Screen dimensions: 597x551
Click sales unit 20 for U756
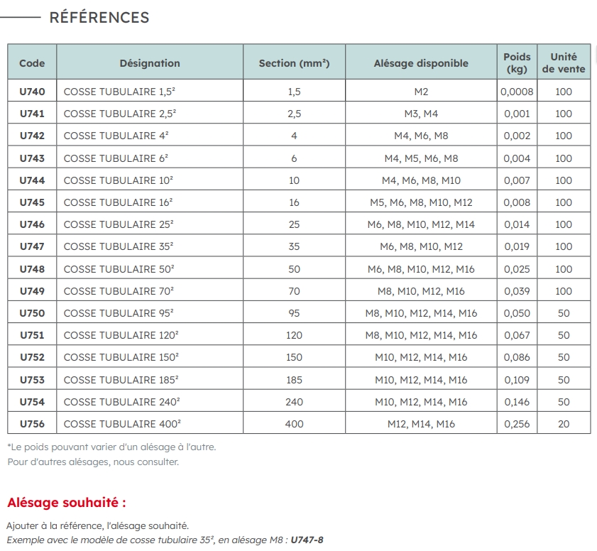point(564,424)
